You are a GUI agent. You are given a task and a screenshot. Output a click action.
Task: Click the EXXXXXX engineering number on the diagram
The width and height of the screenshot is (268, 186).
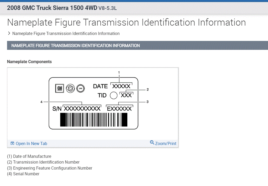[119, 109]
